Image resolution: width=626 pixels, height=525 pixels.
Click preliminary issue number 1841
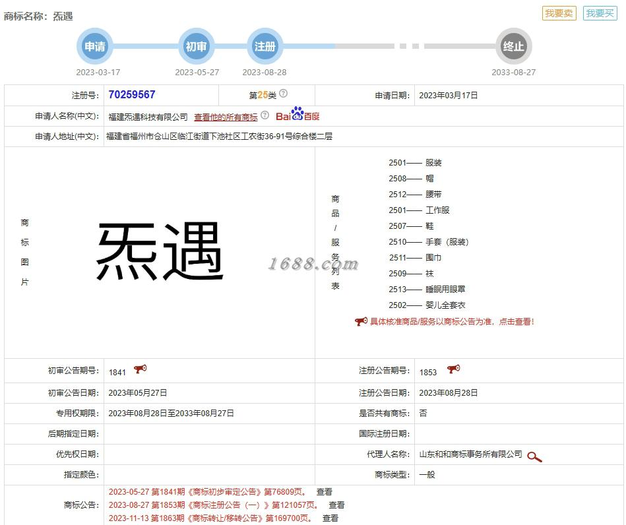tap(117, 373)
